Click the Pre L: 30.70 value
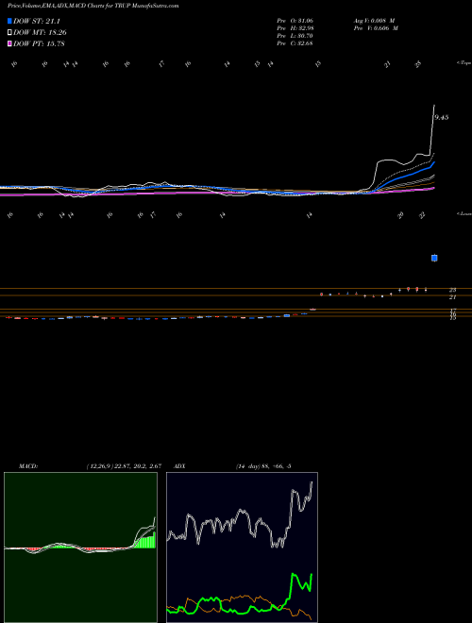This screenshot has height=623, width=472. [x=295, y=36]
